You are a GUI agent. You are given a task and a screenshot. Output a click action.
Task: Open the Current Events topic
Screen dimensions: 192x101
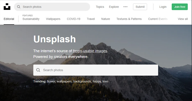point(158,19)
